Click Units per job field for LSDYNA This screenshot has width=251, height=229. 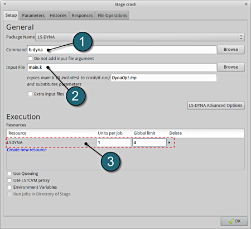[114, 142]
